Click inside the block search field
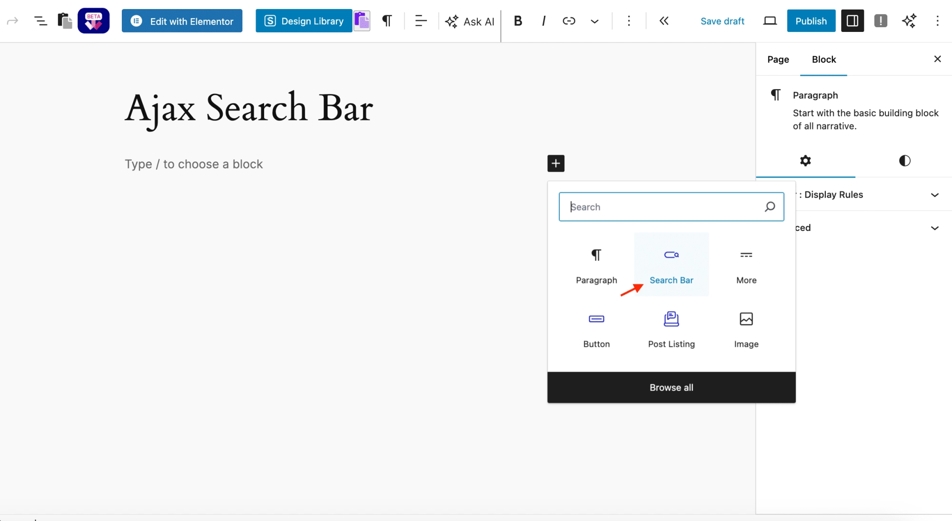 pos(662,207)
